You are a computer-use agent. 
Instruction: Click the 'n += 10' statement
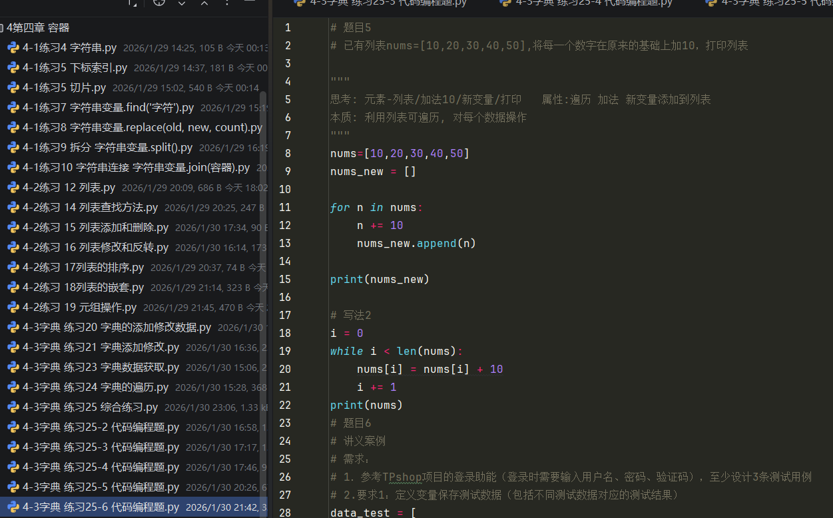(x=380, y=226)
